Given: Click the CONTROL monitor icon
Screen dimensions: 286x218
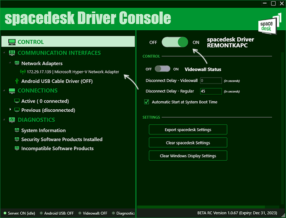Looking at the screenshot, I should [12, 42].
